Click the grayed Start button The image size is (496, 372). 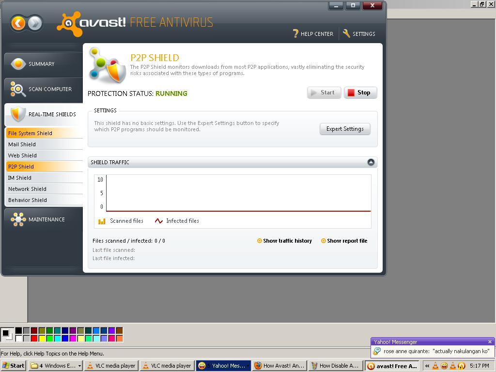click(x=324, y=93)
